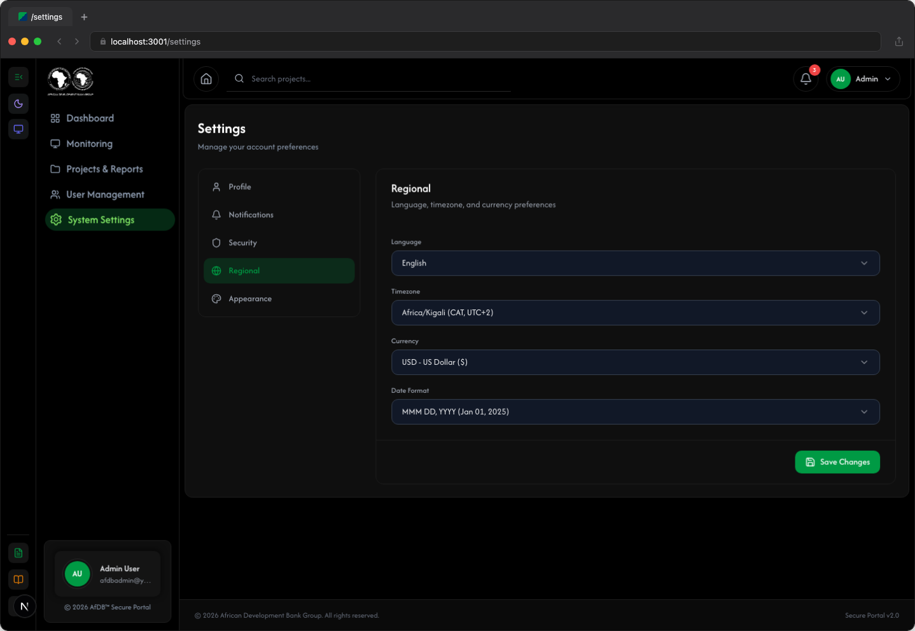
Task: Go home via the house icon button
Action: pyautogui.click(x=206, y=79)
